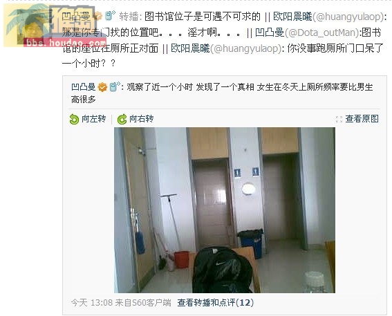Click the rotate right green arrow icon
Image resolution: width=392 pixels, height=316 pixels.
click(x=122, y=119)
